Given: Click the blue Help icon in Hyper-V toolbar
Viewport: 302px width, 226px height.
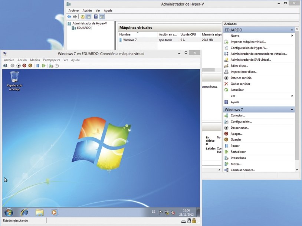Looking at the screenshot, I should point(96,17).
